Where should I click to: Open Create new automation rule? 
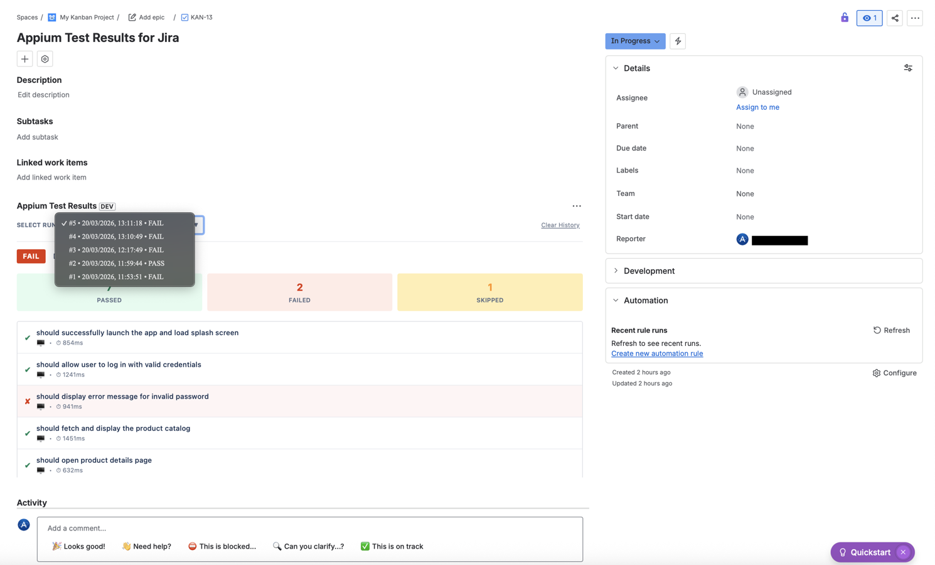click(656, 353)
